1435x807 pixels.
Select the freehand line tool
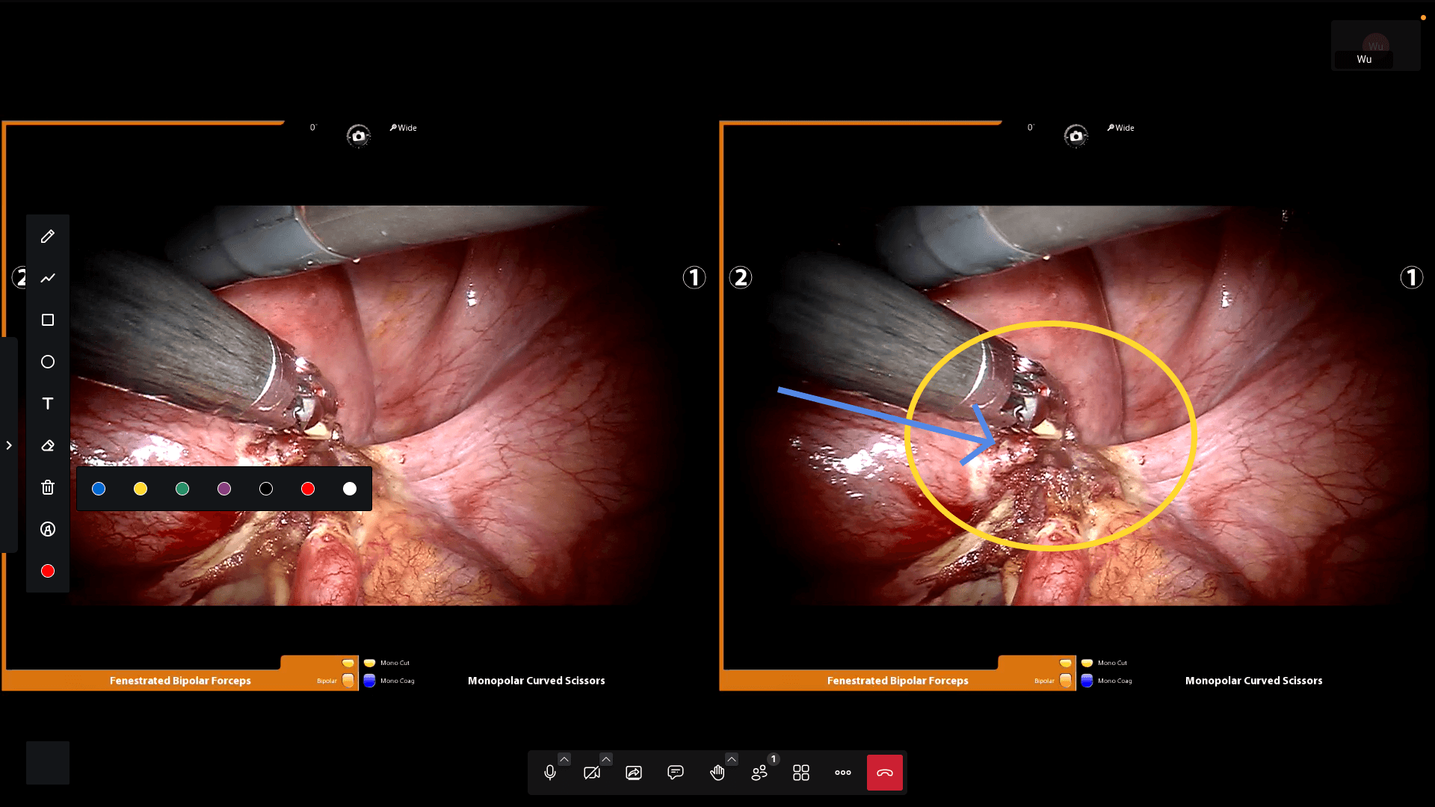pyautogui.click(x=48, y=278)
